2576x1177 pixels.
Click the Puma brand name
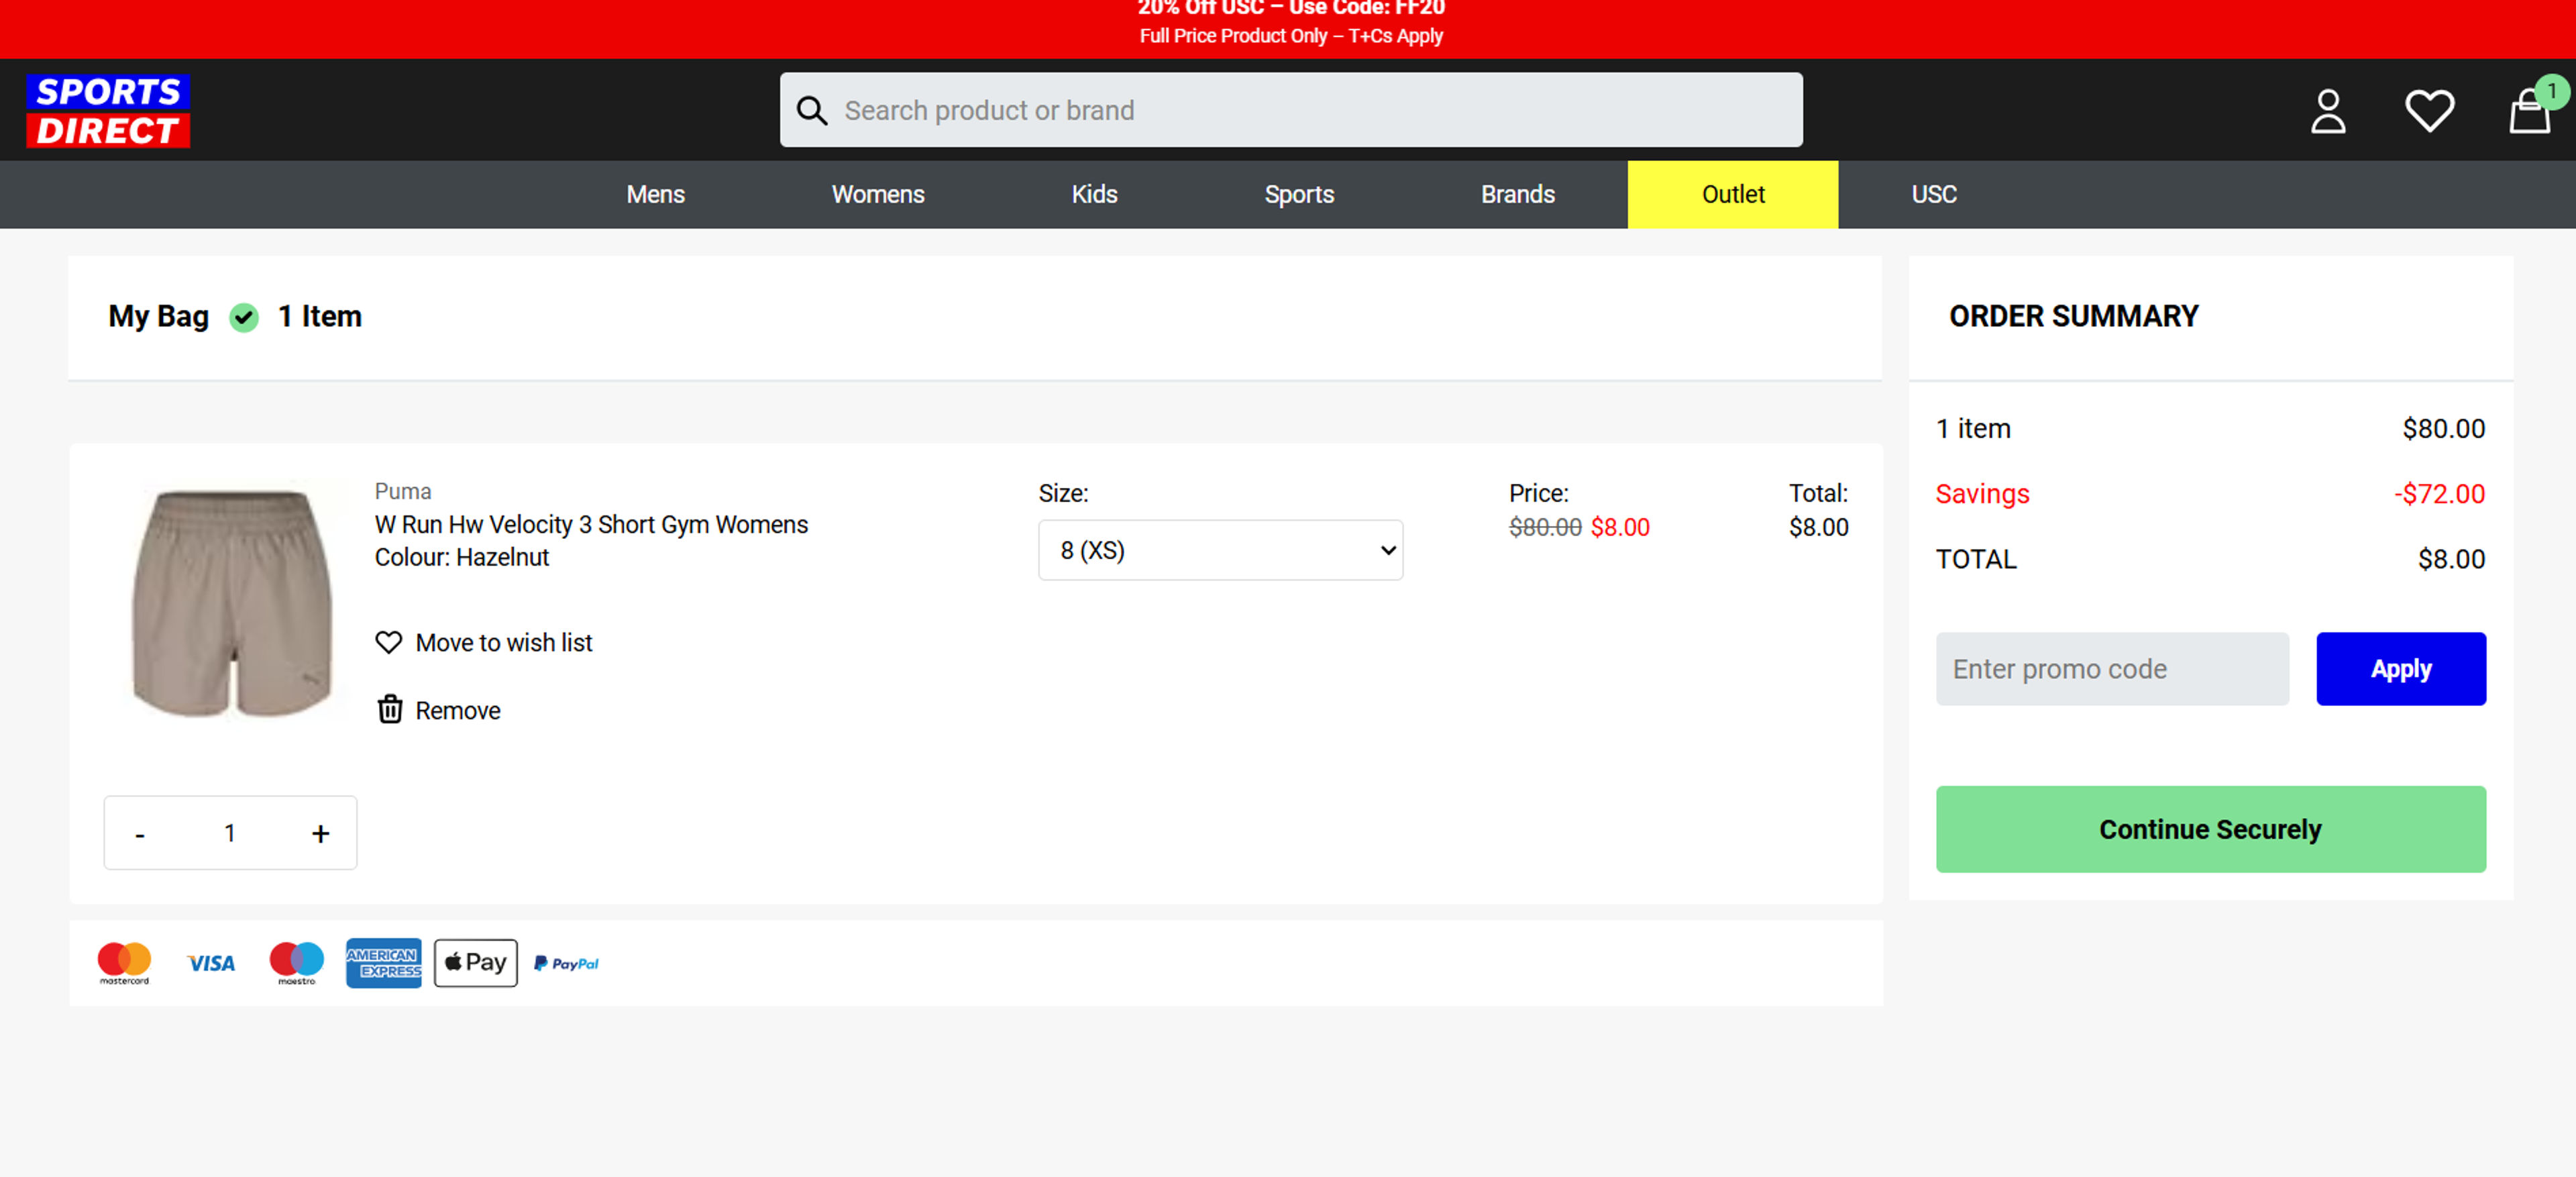pos(403,491)
